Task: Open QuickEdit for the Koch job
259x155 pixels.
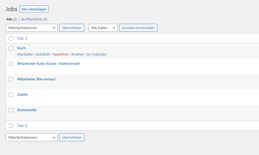Action: (43, 54)
